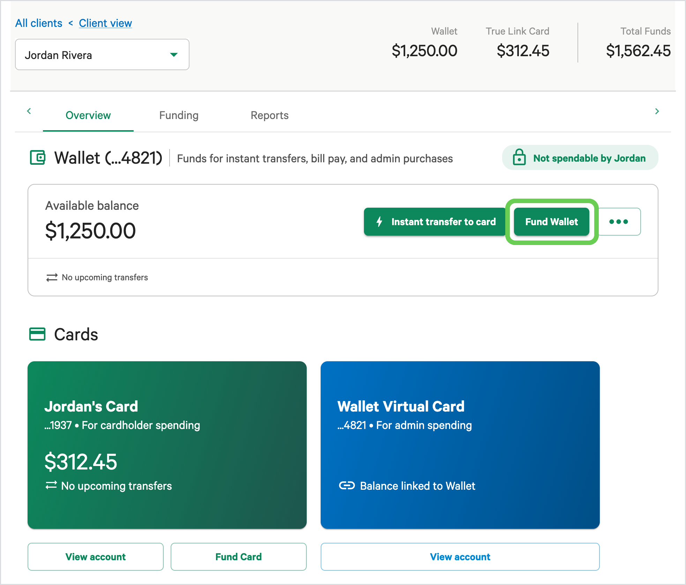The width and height of the screenshot is (686, 585).
Task: Click View account under Jordan's Card
Action: 96,557
